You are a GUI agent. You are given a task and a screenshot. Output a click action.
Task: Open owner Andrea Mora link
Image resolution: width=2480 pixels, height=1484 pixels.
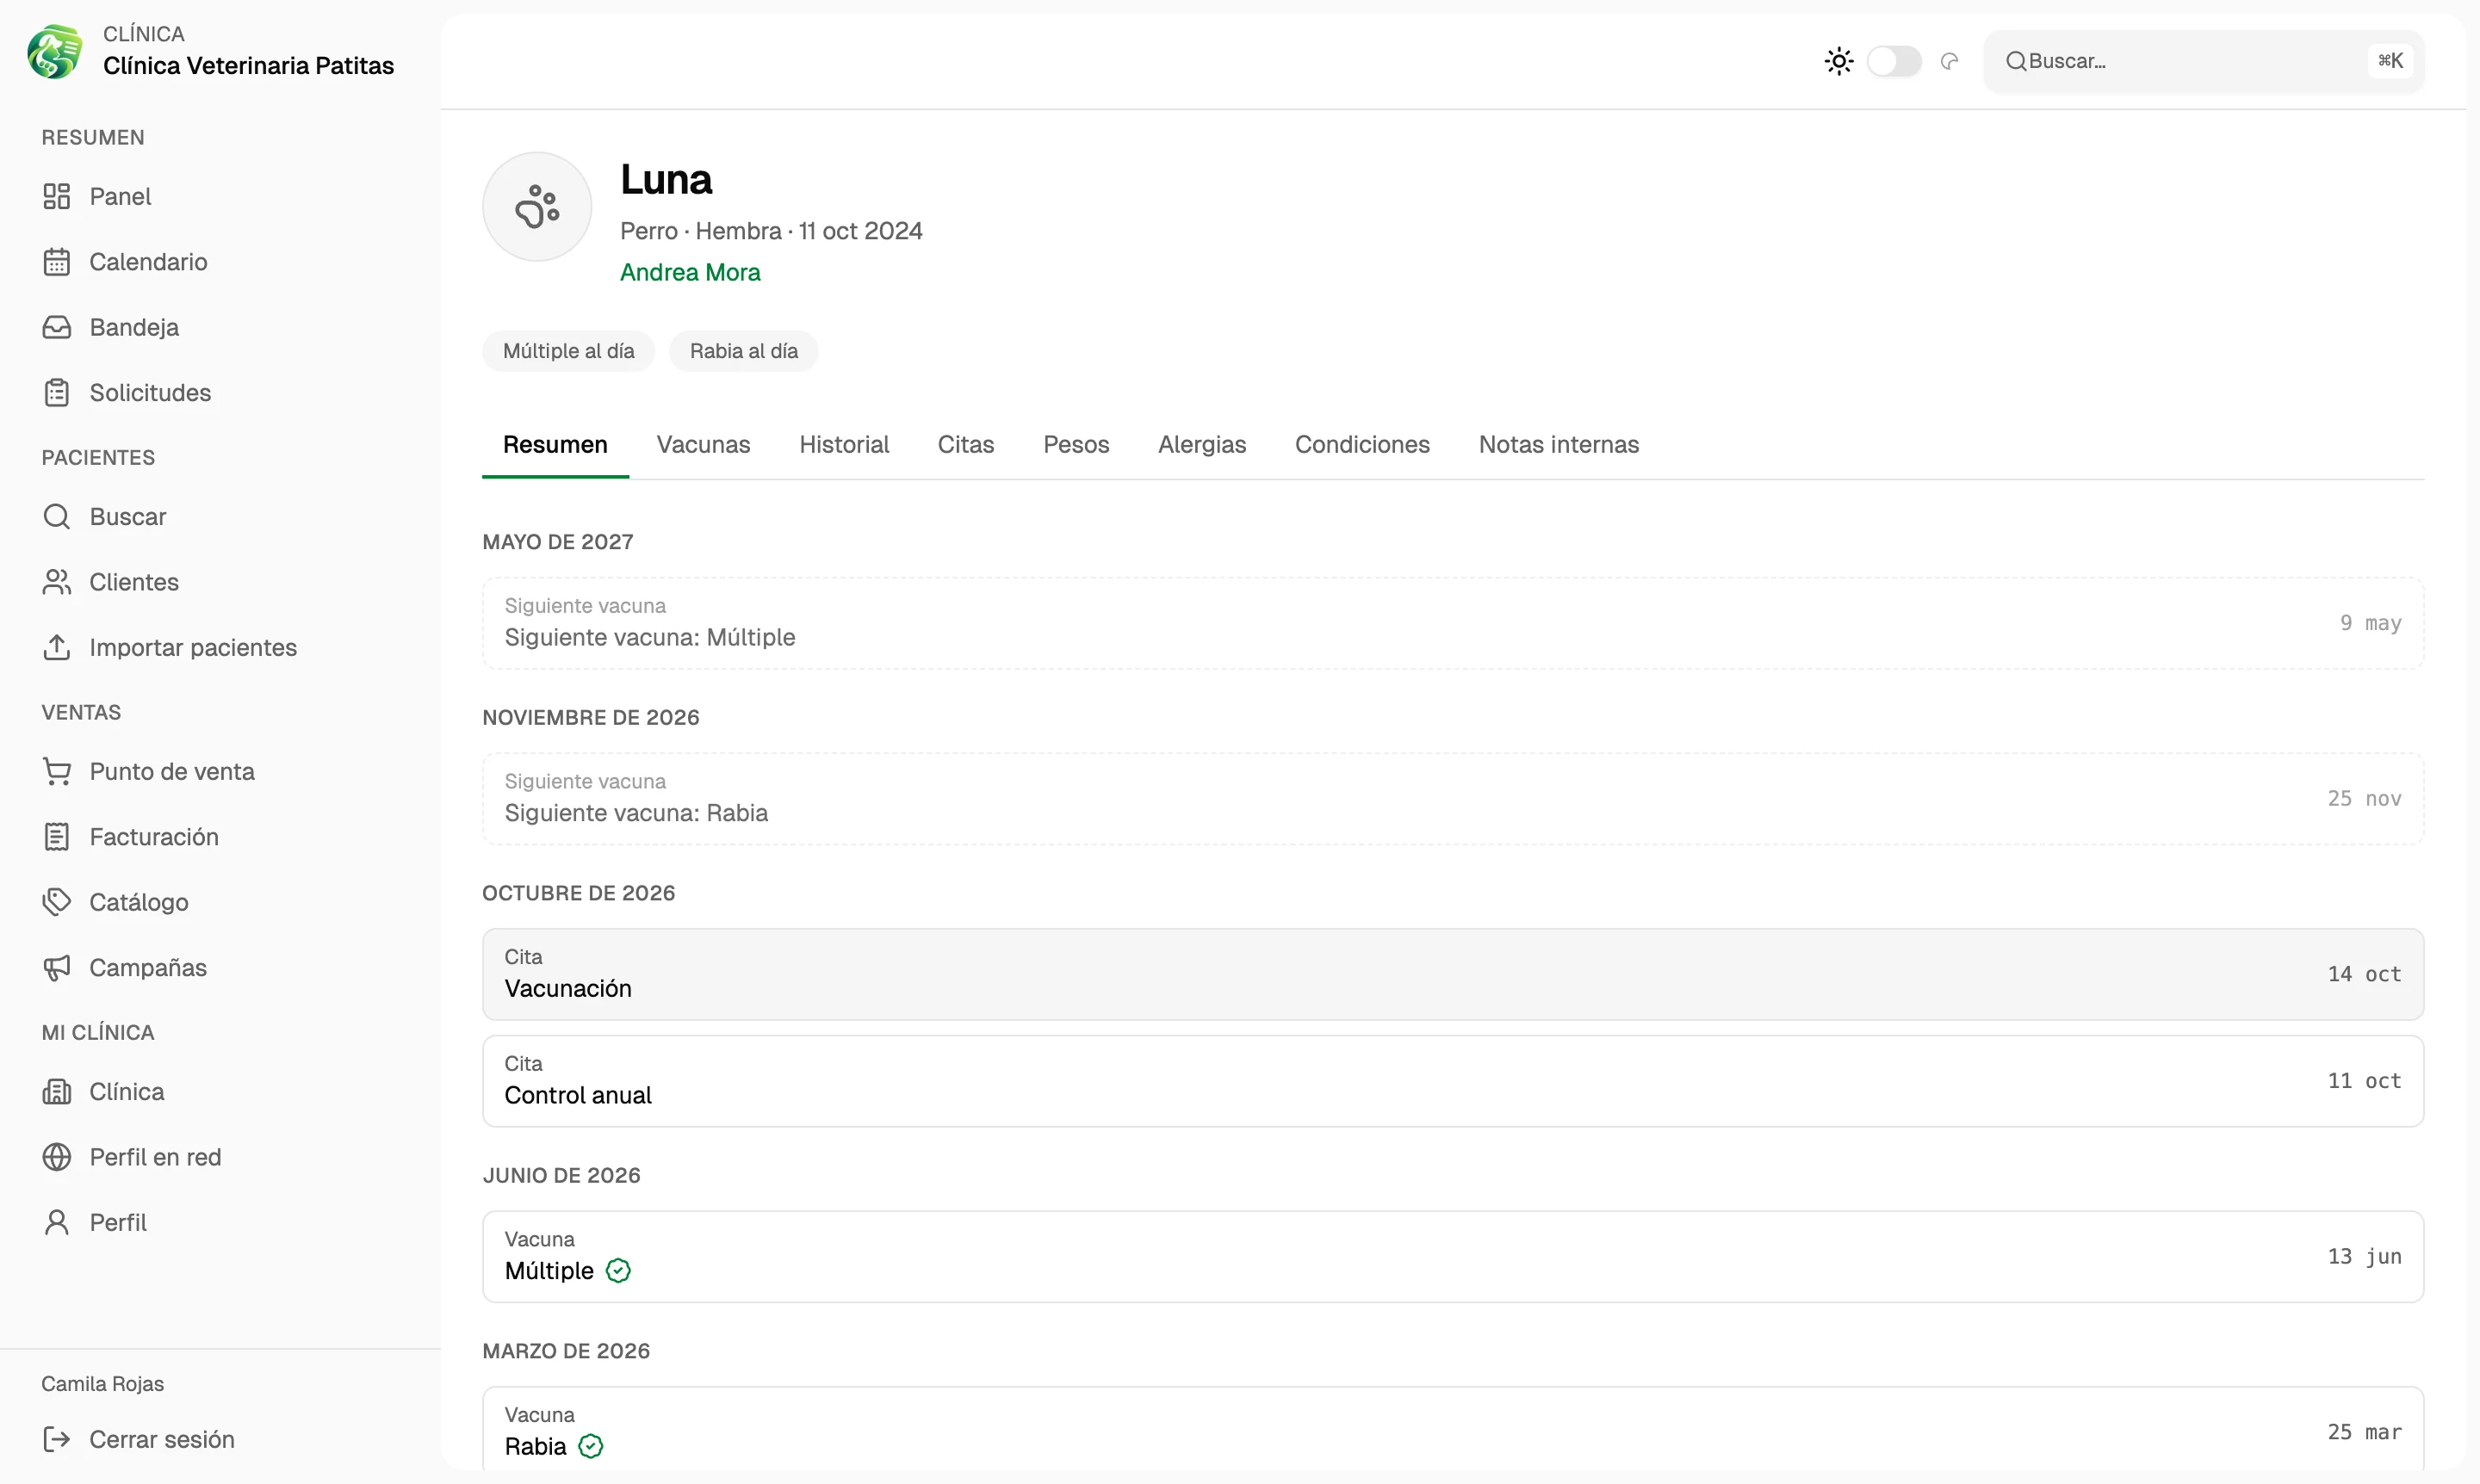point(691,272)
